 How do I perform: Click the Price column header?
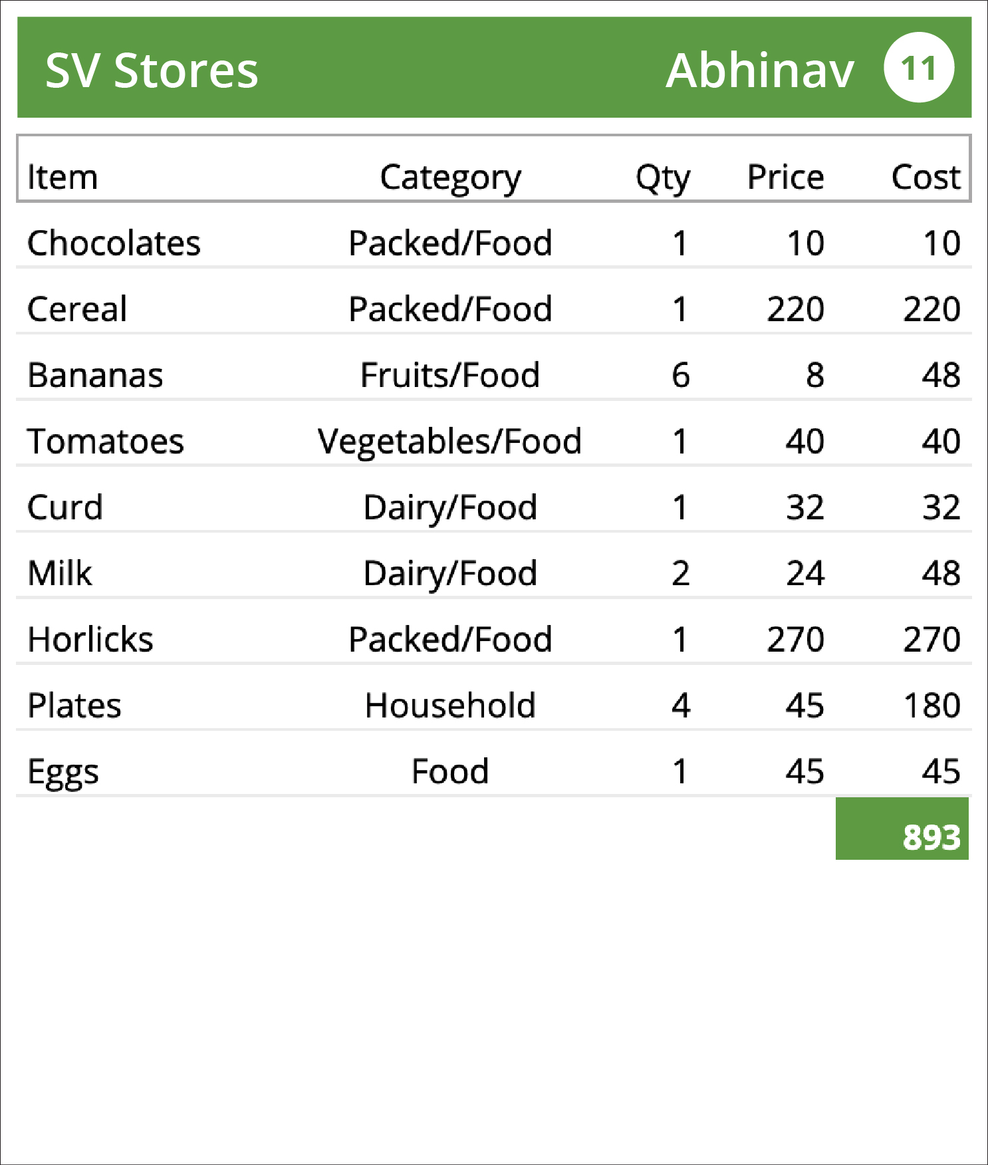785,177
